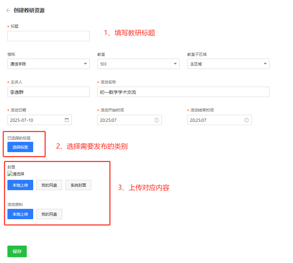This screenshot has width=293, height=263.
Task: Click the 主讲人 field containing 李逸群
Action: (x=48, y=92)
